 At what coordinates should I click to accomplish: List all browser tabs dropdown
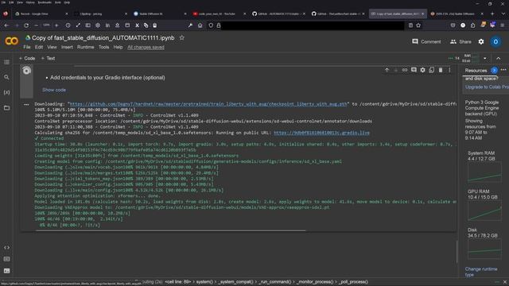pyautogui.click(x=503, y=14)
